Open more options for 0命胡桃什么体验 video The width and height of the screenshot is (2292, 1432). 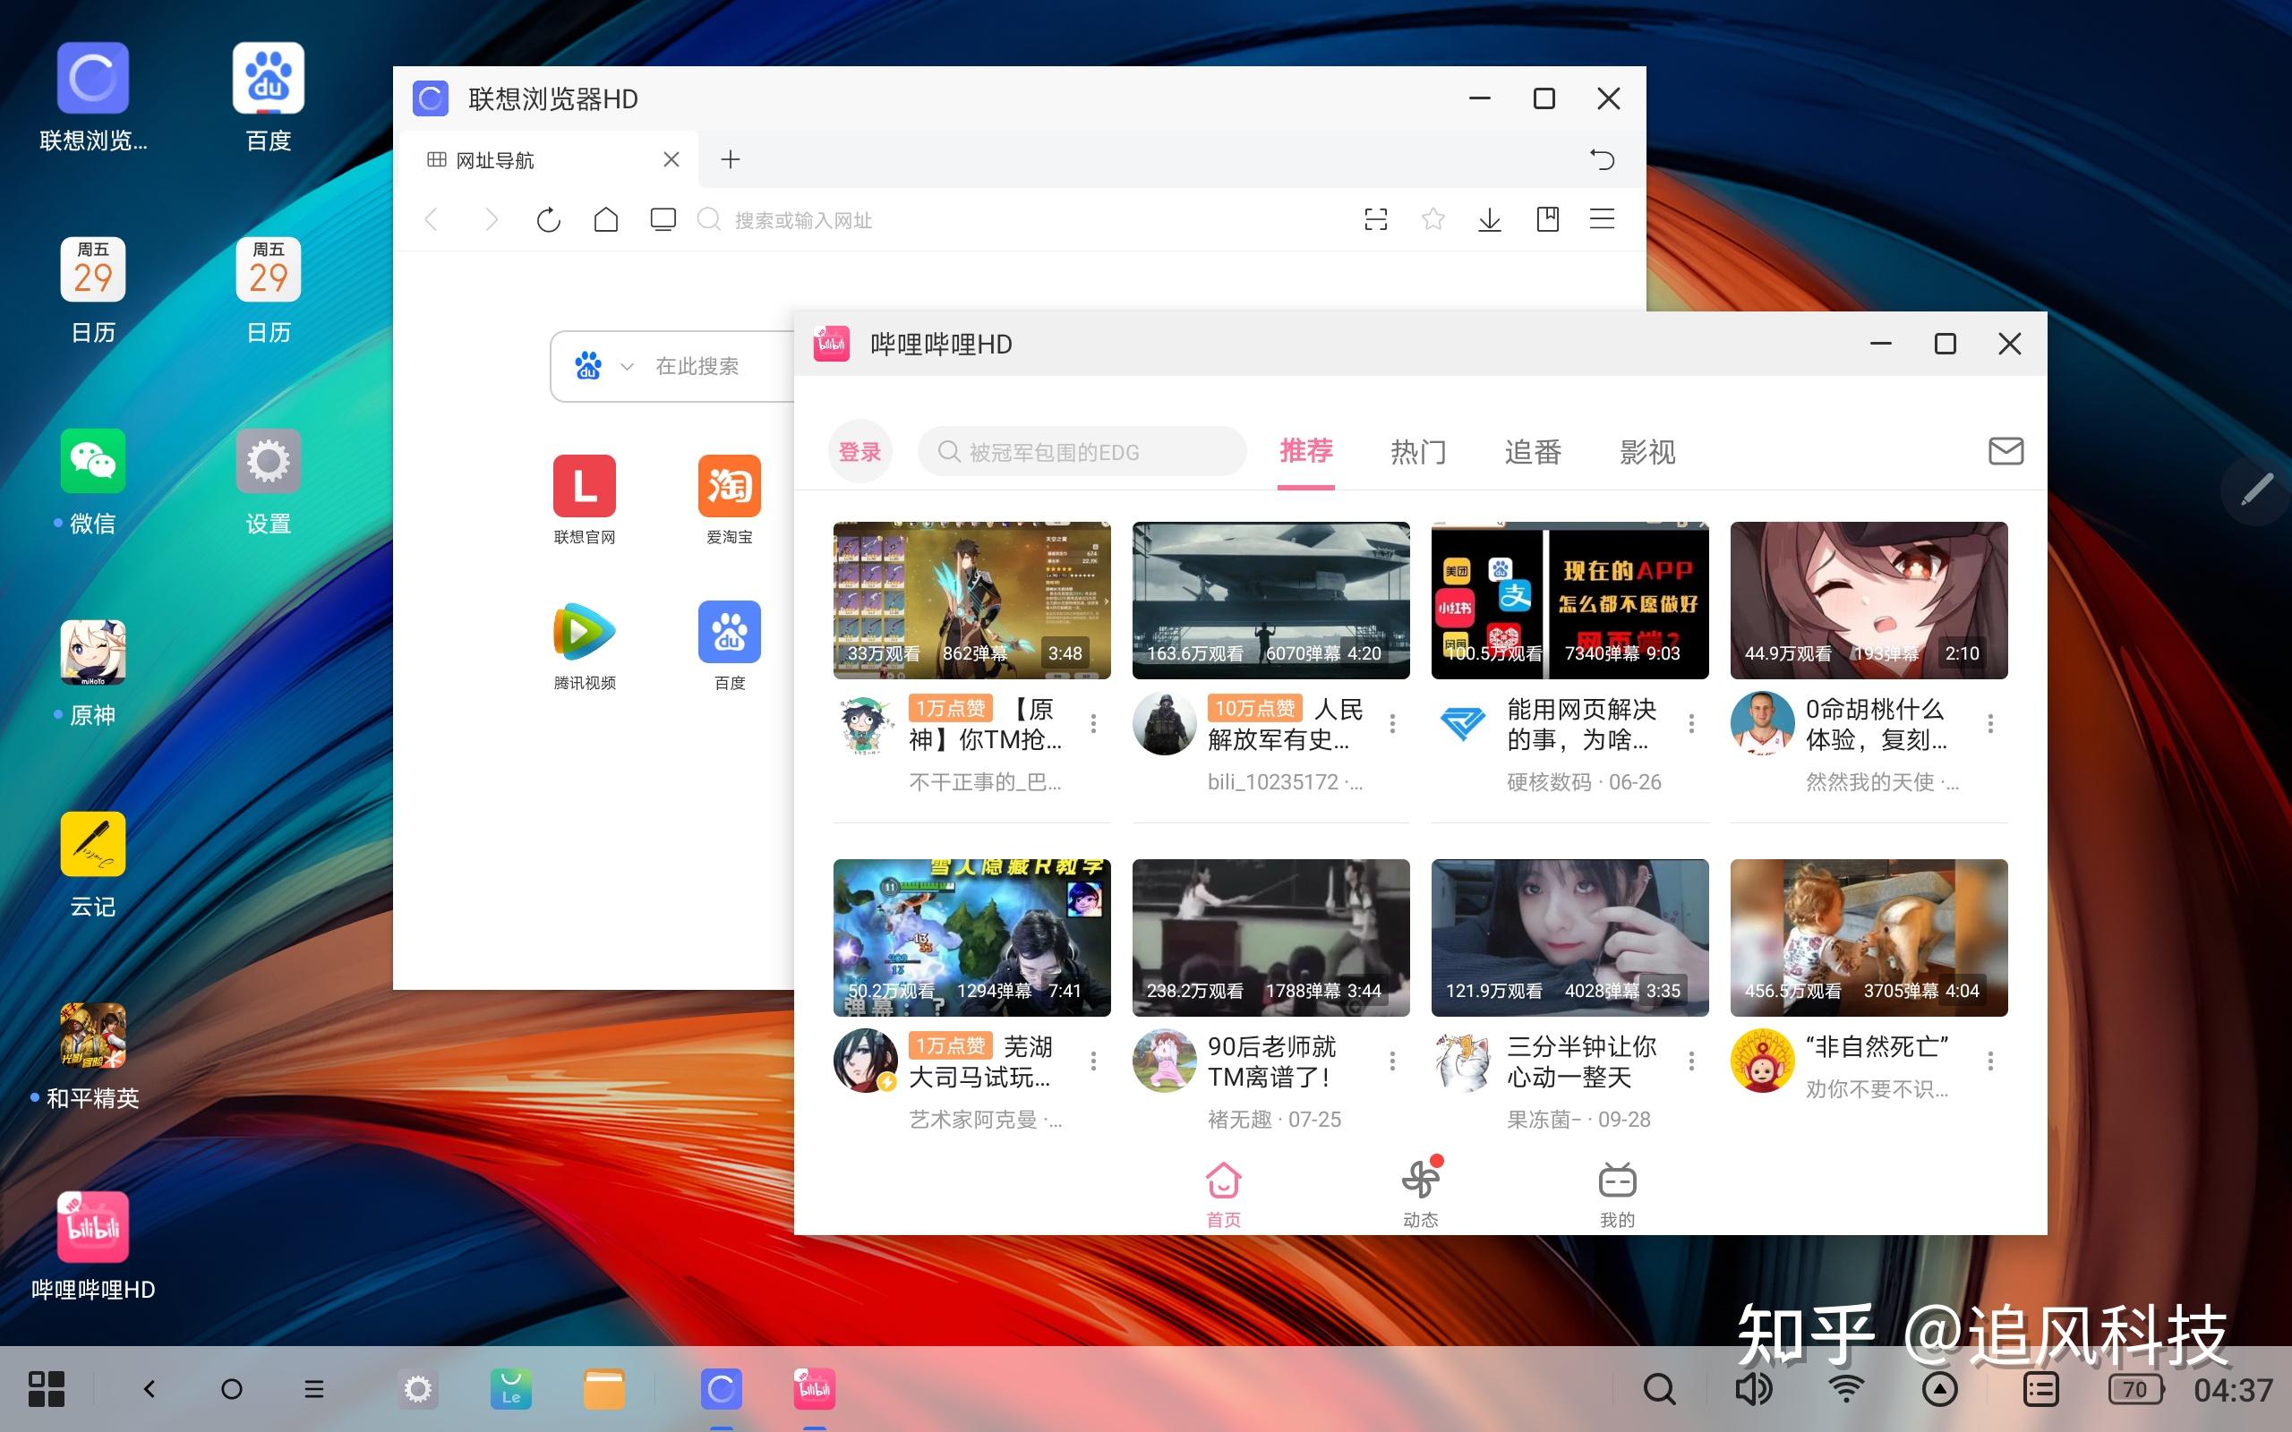pyautogui.click(x=1991, y=723)
